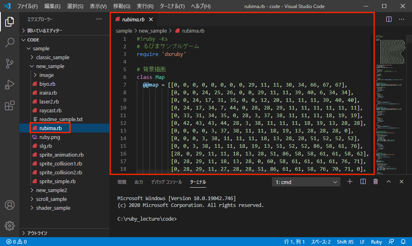Open the ファイル(F) menu
Screen dimensions: 412x246
27,6
